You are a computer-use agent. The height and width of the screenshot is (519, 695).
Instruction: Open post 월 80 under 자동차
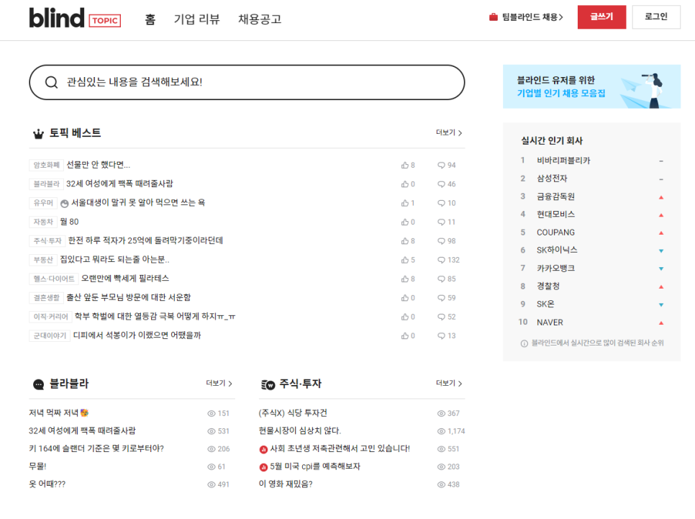click(x=69, y=222)
